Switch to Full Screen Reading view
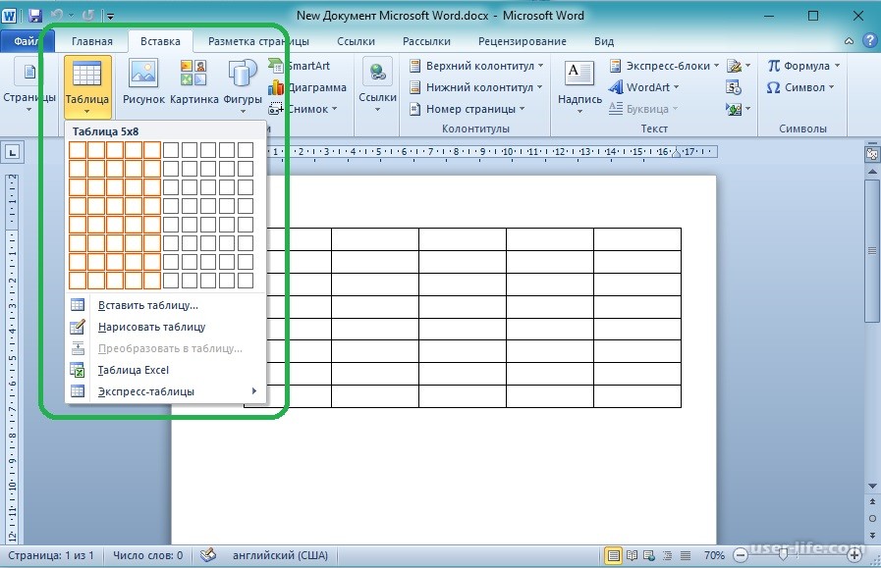The image size is (881, 568). (633, 555)
